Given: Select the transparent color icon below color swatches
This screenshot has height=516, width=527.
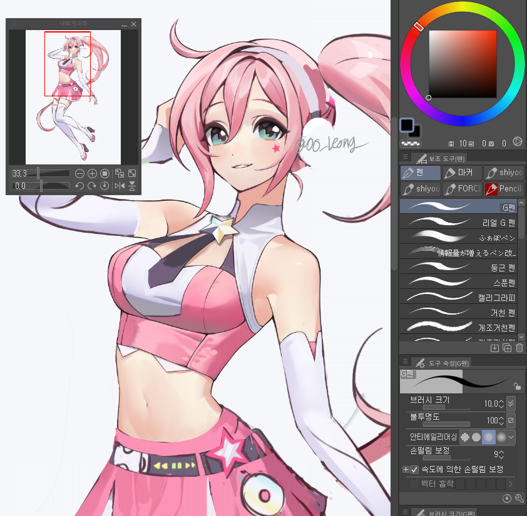Looking at the screenshot, I should [x=410, y=144].
